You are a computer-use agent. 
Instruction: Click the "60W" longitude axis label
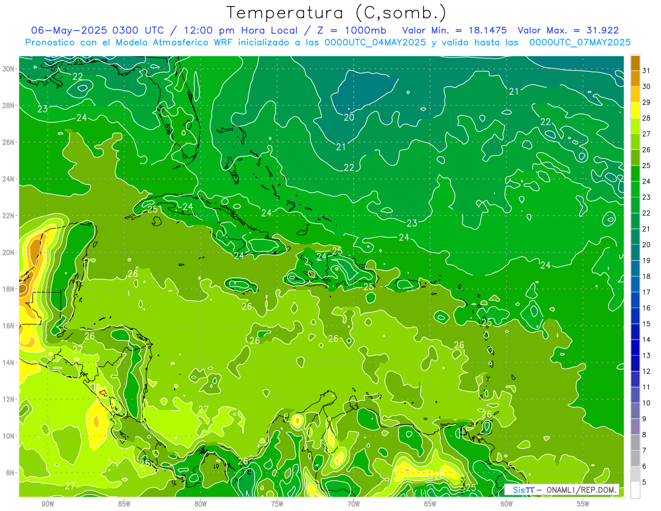pyautogui.click(x=507, y=504)
